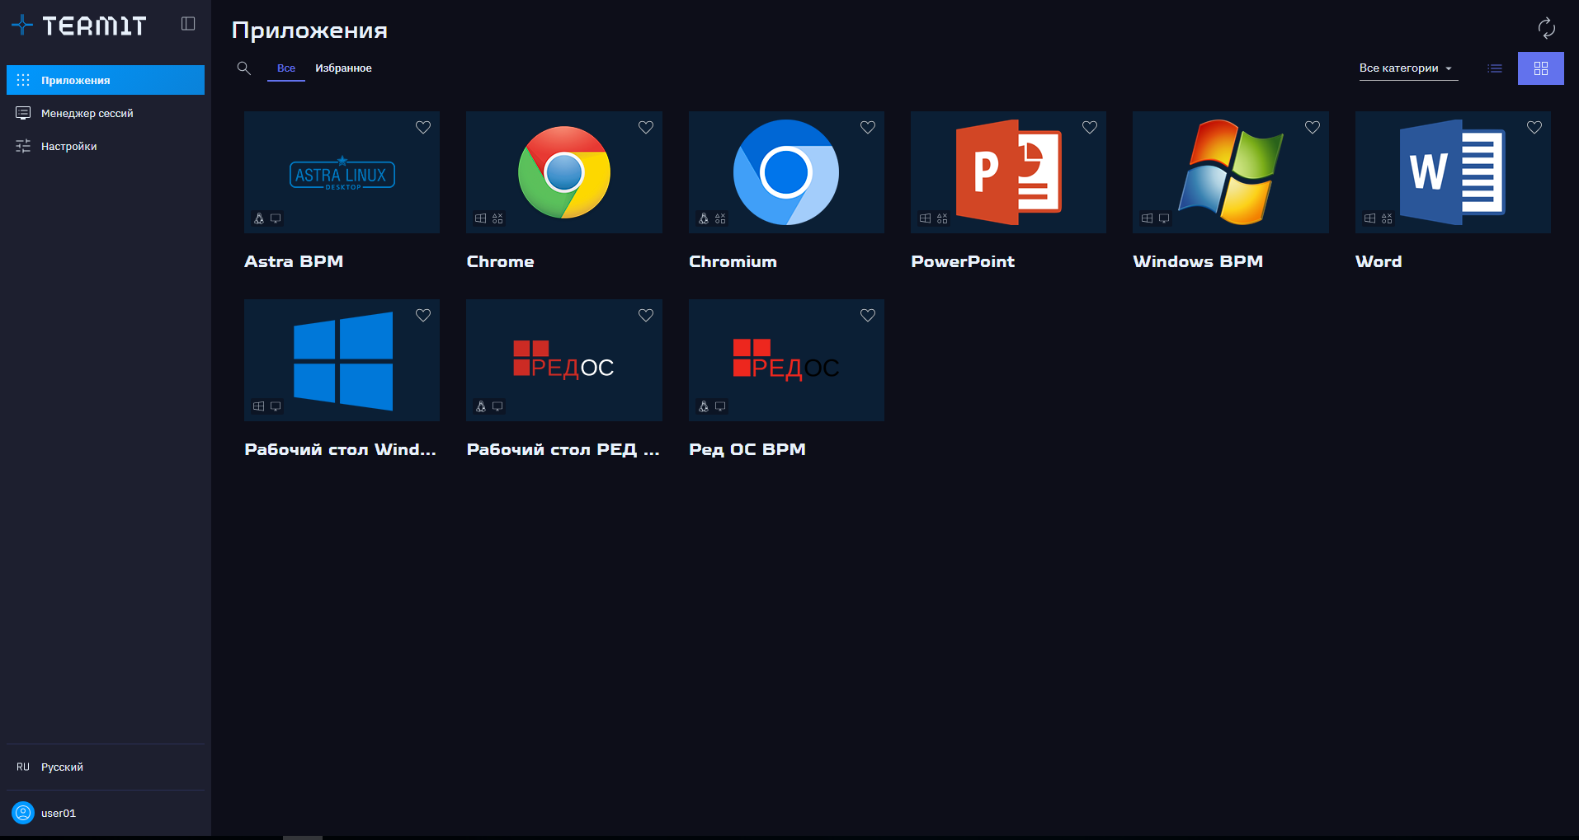Open the PowerPoint app thumbnail

click(1008, 172)
